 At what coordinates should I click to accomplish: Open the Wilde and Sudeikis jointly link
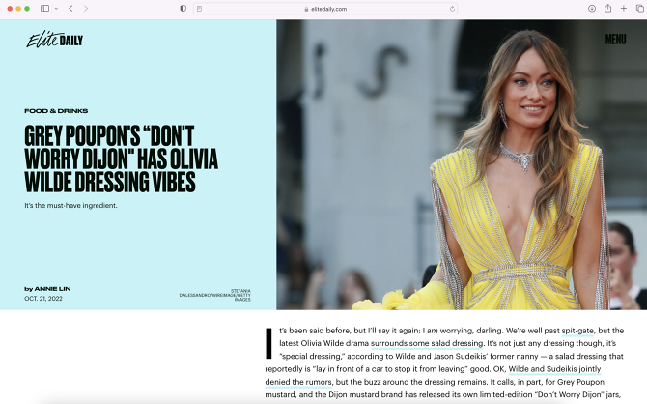point(554,369)
